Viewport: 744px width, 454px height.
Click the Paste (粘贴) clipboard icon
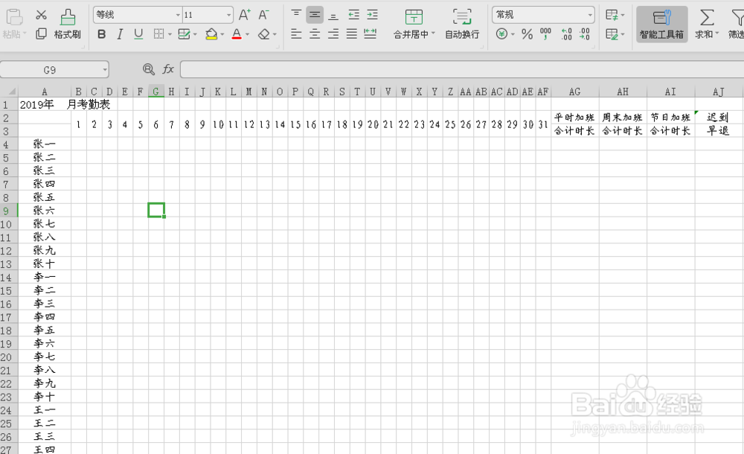point(14,17)
